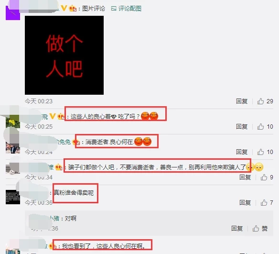Reply to the 00:23 image comment

coord(242,101)
